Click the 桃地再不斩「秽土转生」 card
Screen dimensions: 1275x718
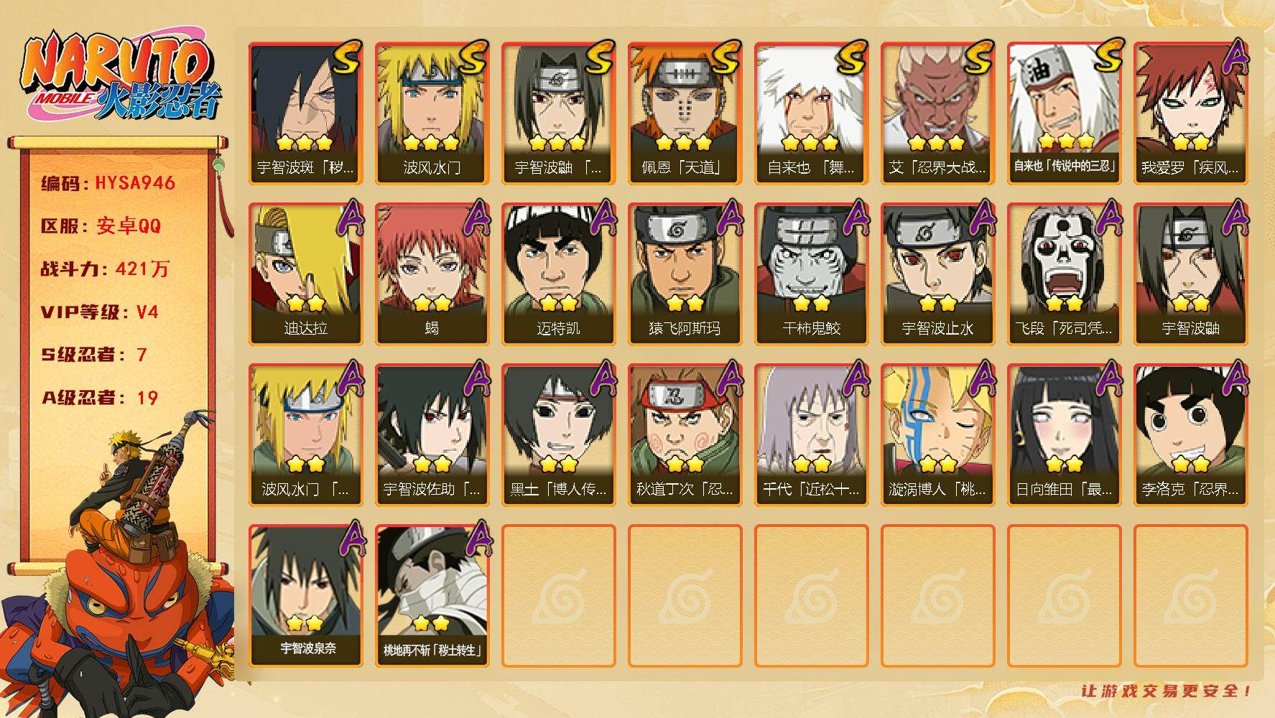432,595
